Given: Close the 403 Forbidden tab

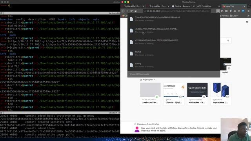Looking at the screenshot, I should pos(219,6).
